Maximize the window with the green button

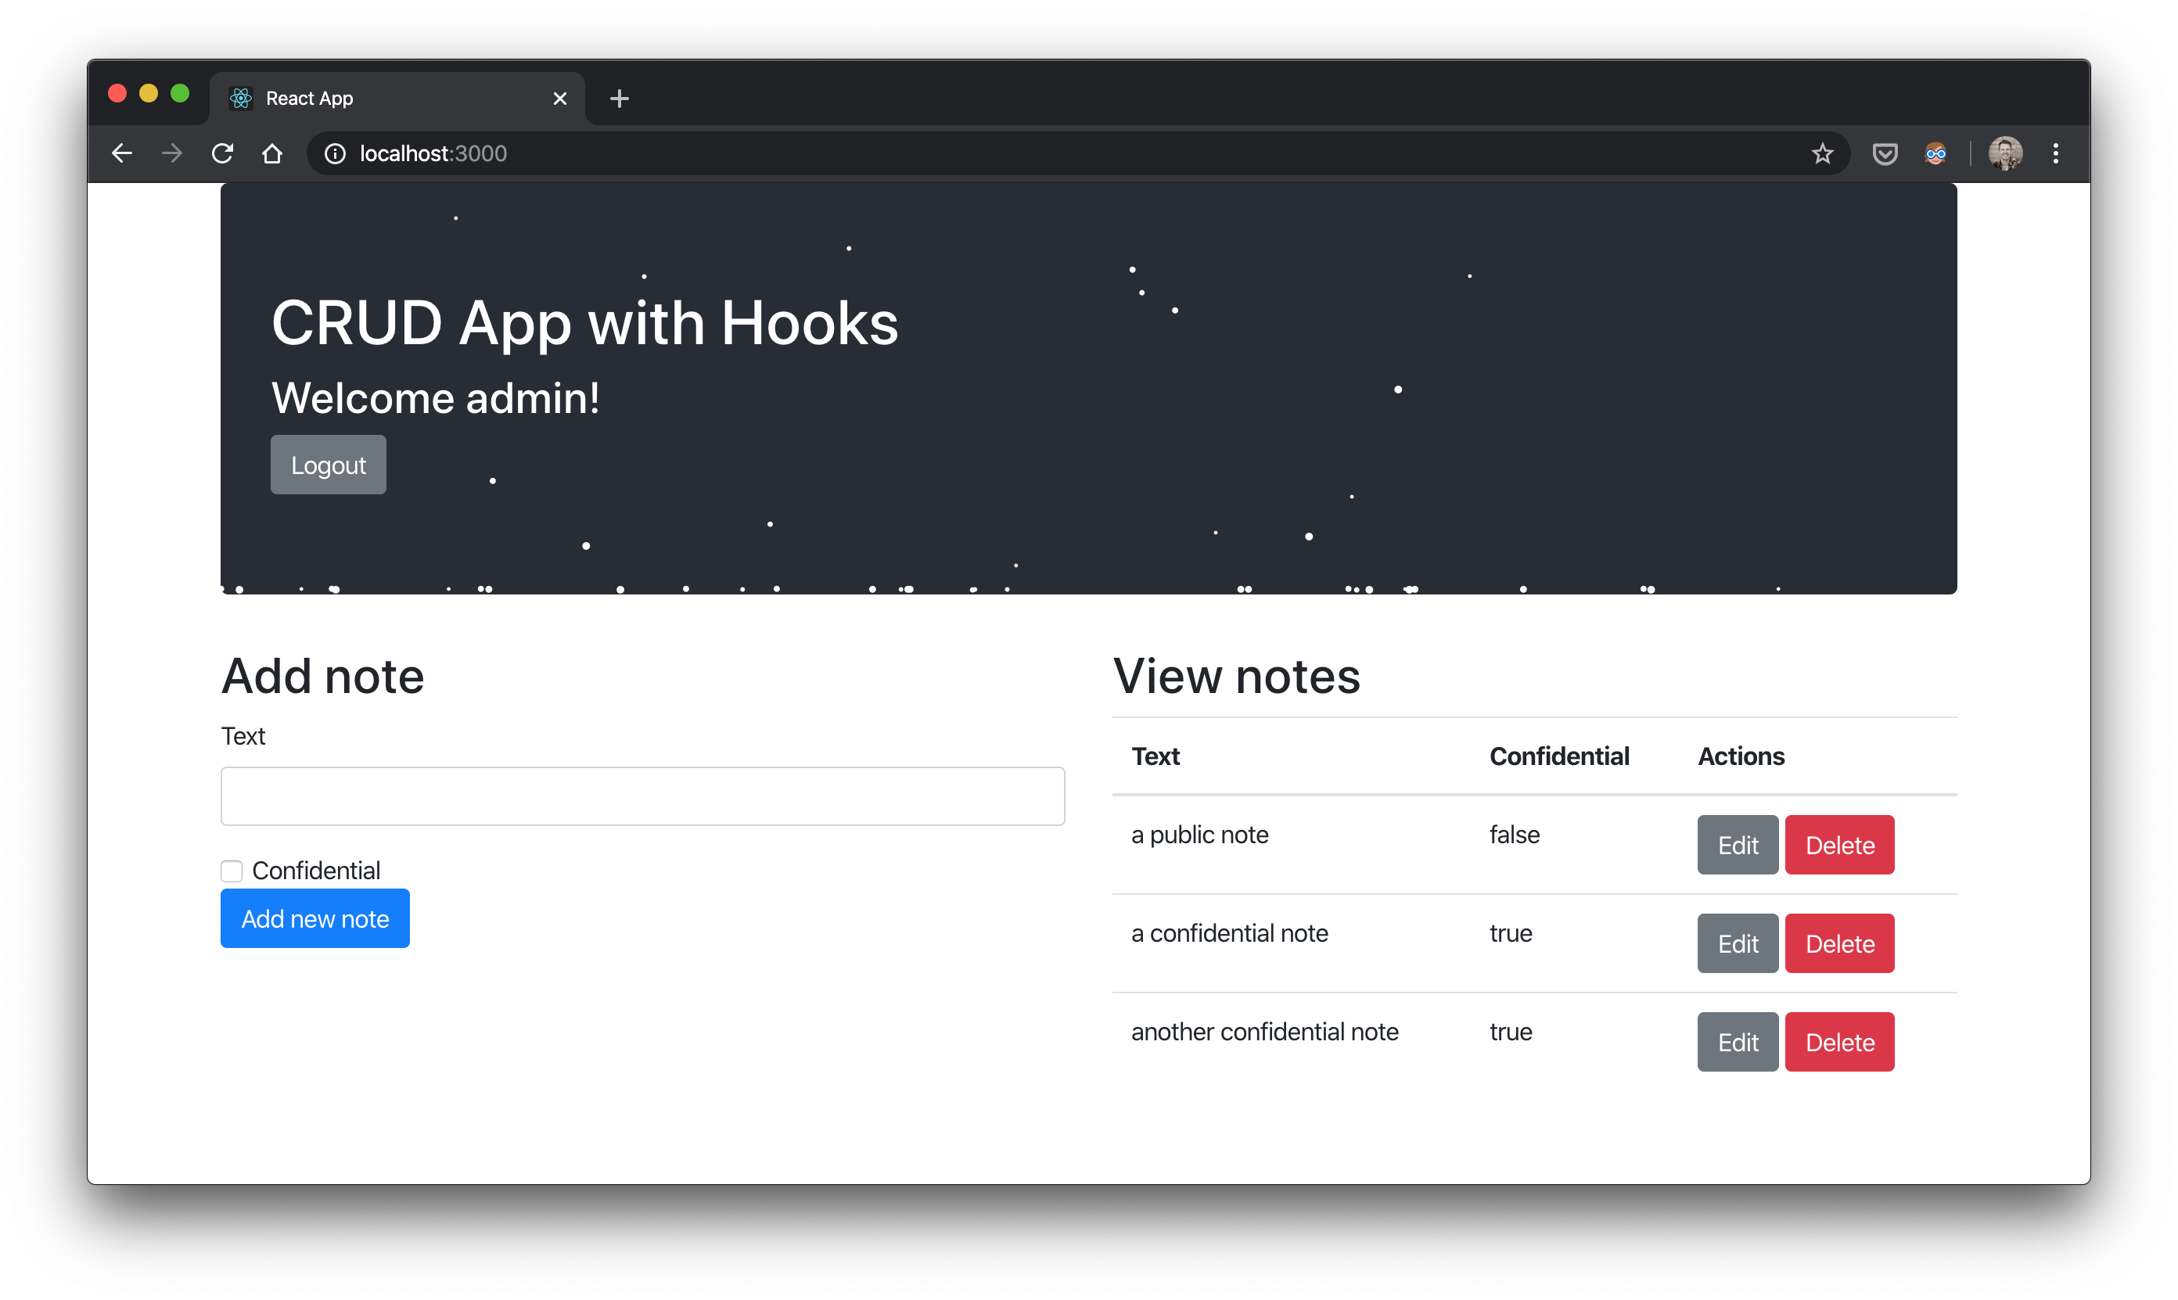pyautogui.click(x=180, y=93)
